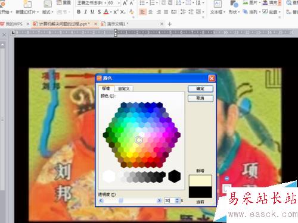Decrease font size with smaller A icon
The height and width of the screenshot is (223, 298).
[132, 3]
